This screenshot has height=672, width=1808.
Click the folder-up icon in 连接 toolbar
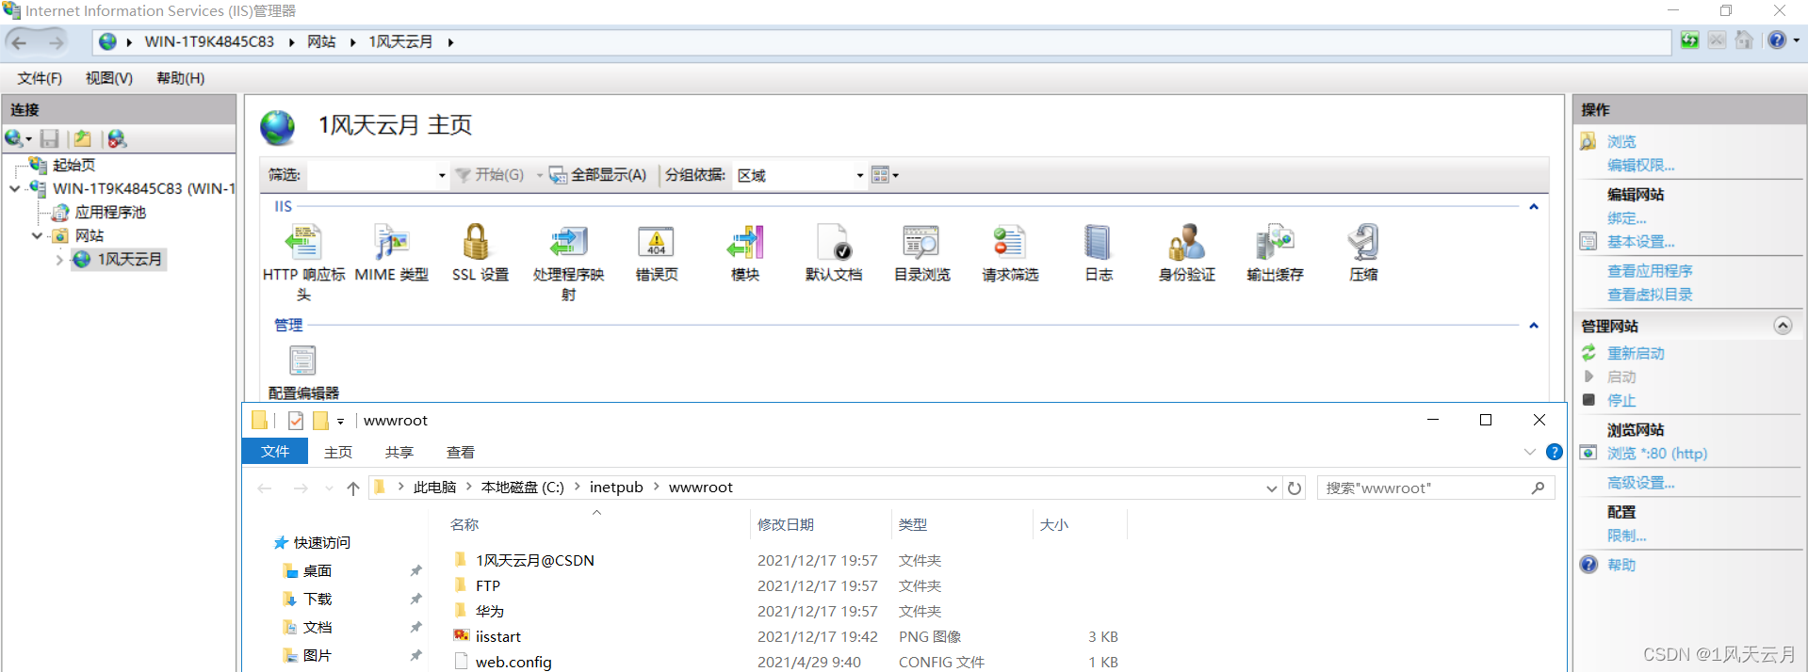tap(83, 139)
